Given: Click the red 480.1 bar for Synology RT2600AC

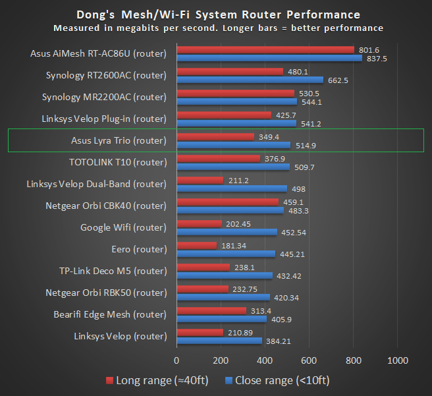Looking at the screenshot, I should coord(230,72).
